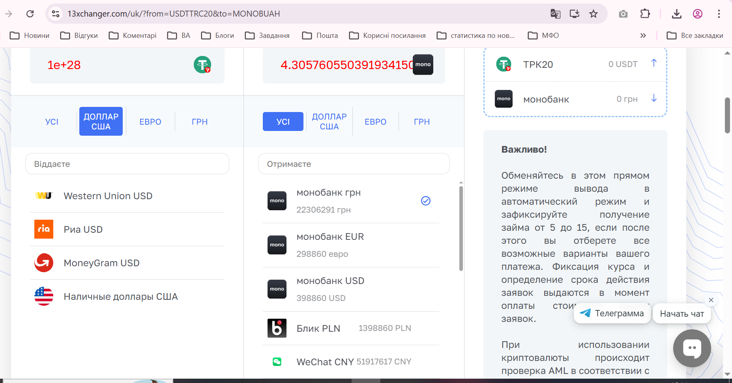
Task: Select the УСІ tab in the give column
Action: [x=52, y=121]
